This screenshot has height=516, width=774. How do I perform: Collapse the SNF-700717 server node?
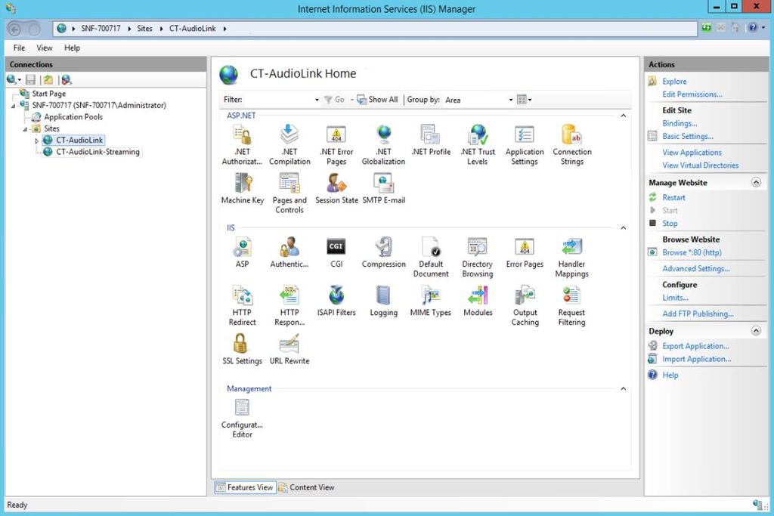point(14,106)
